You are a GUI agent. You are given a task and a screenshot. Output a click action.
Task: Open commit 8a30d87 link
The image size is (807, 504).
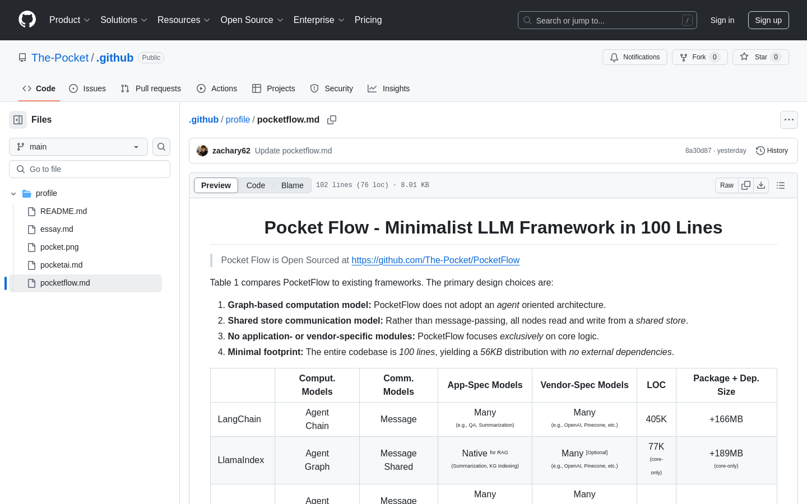[698, 151]
